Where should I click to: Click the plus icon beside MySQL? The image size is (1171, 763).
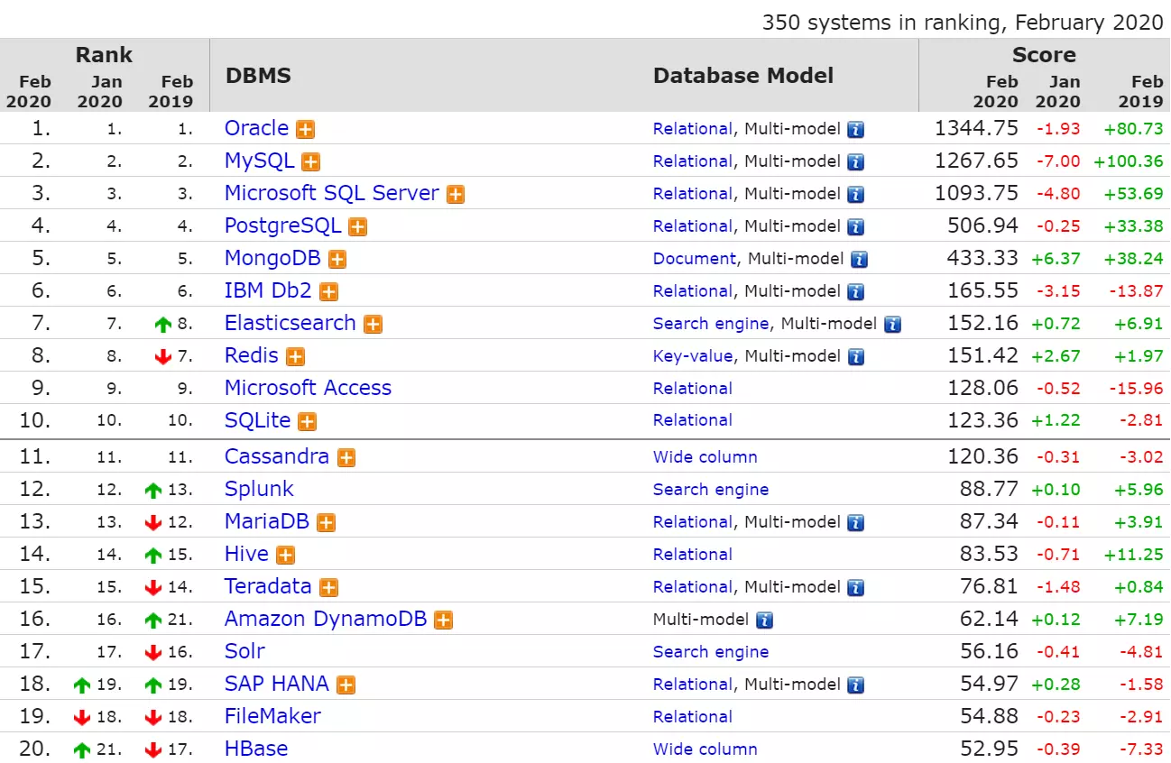pyautogui.click(x=311, y=162)
